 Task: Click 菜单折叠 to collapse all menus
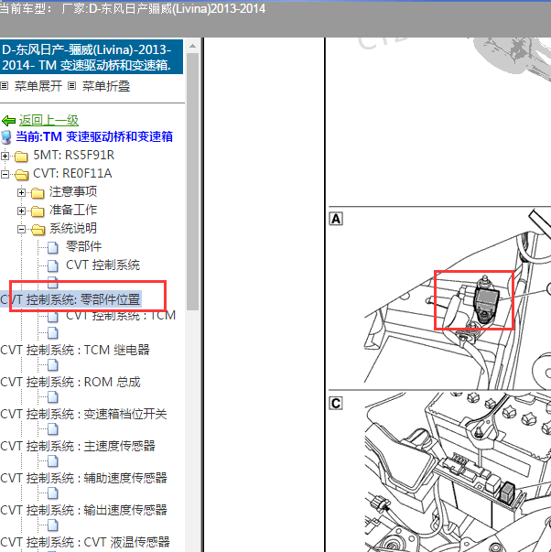point(105,86)
